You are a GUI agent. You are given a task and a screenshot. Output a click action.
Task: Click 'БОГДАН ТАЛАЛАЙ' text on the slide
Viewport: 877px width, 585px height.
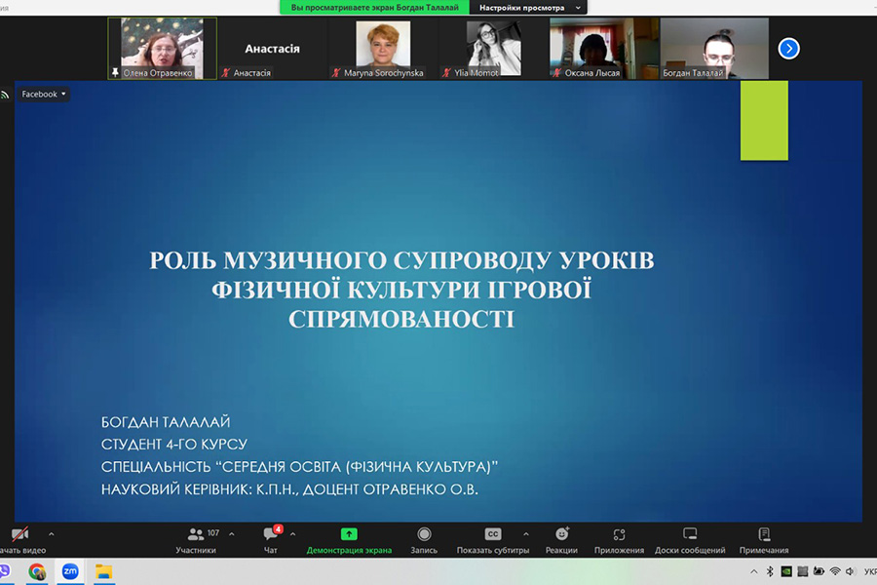pos(166,421)
